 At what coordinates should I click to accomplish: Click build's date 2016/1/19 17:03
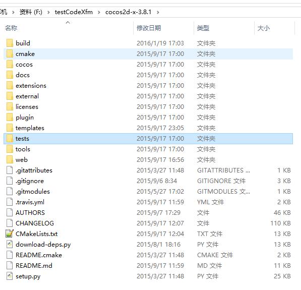[160, 43]
